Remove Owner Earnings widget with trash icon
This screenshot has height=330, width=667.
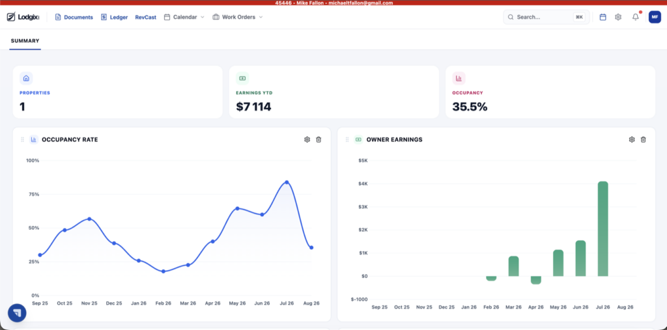pyautogui.click(x=644, y=139)
